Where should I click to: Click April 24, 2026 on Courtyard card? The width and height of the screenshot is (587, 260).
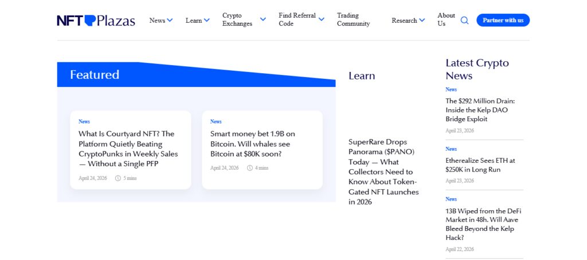[x=93, y=178]
